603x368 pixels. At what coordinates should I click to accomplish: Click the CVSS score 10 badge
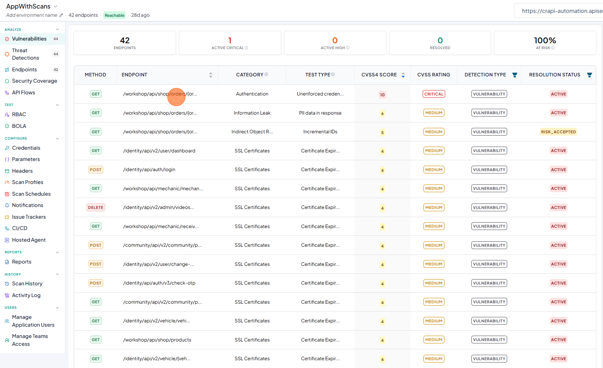(x=383, y=95)
